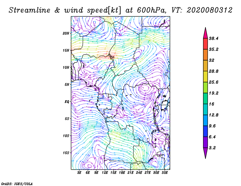Click the purple bottom arrow of colorbar
The height and width of the screenshot is (186, 241).
(x=205, y=153)
